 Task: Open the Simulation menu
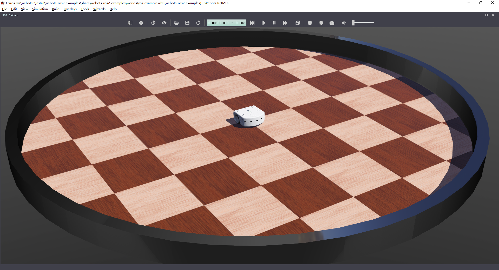click(40, 9)
